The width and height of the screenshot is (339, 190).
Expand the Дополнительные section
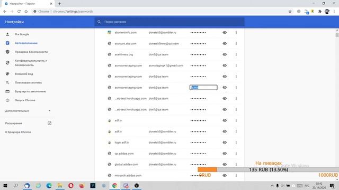point(28,111)
